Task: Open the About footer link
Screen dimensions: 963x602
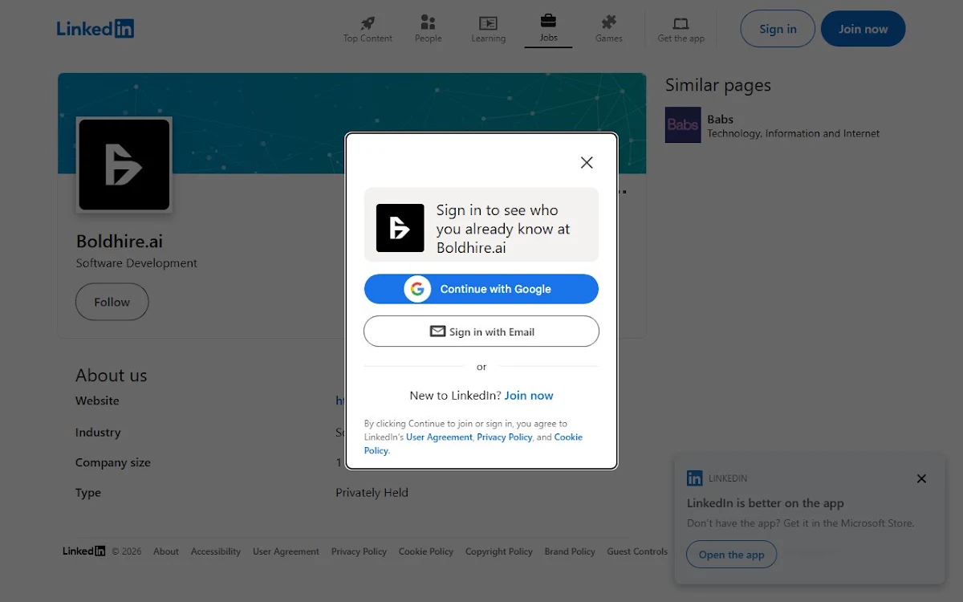Action: [166, 551]
